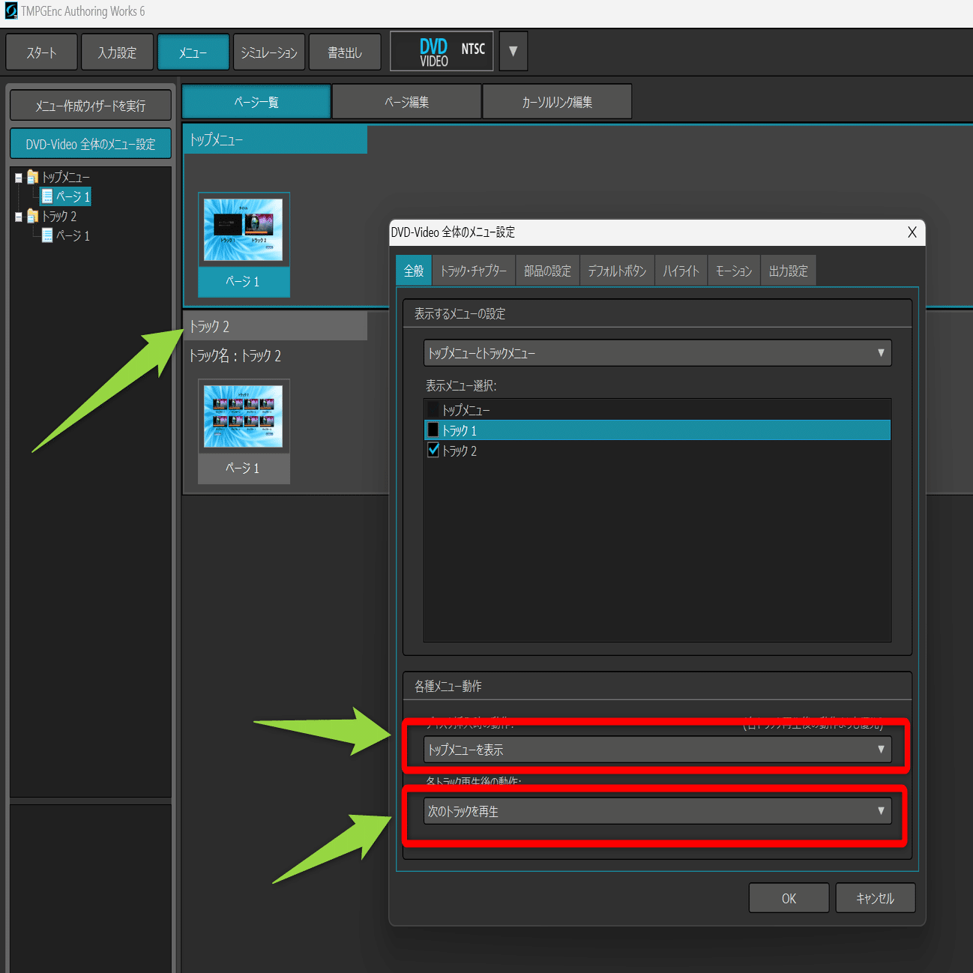
Task: Switch to the デフォルトボタン tab
Action: pyautogui.click(x=617, y=271)
